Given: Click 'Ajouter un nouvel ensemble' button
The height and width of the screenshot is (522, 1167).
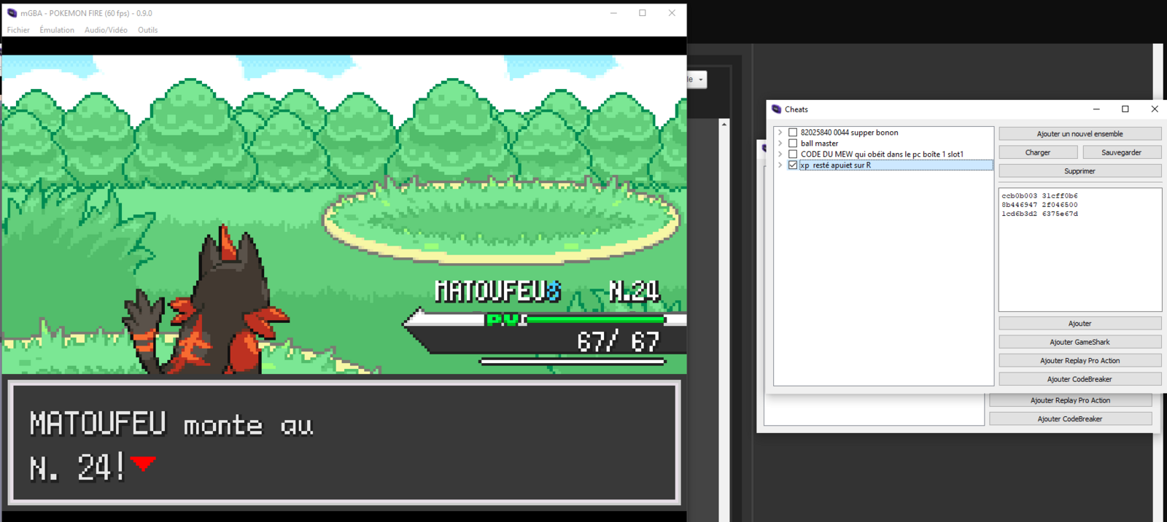Looking at the screenshot, I should 1079,134.
